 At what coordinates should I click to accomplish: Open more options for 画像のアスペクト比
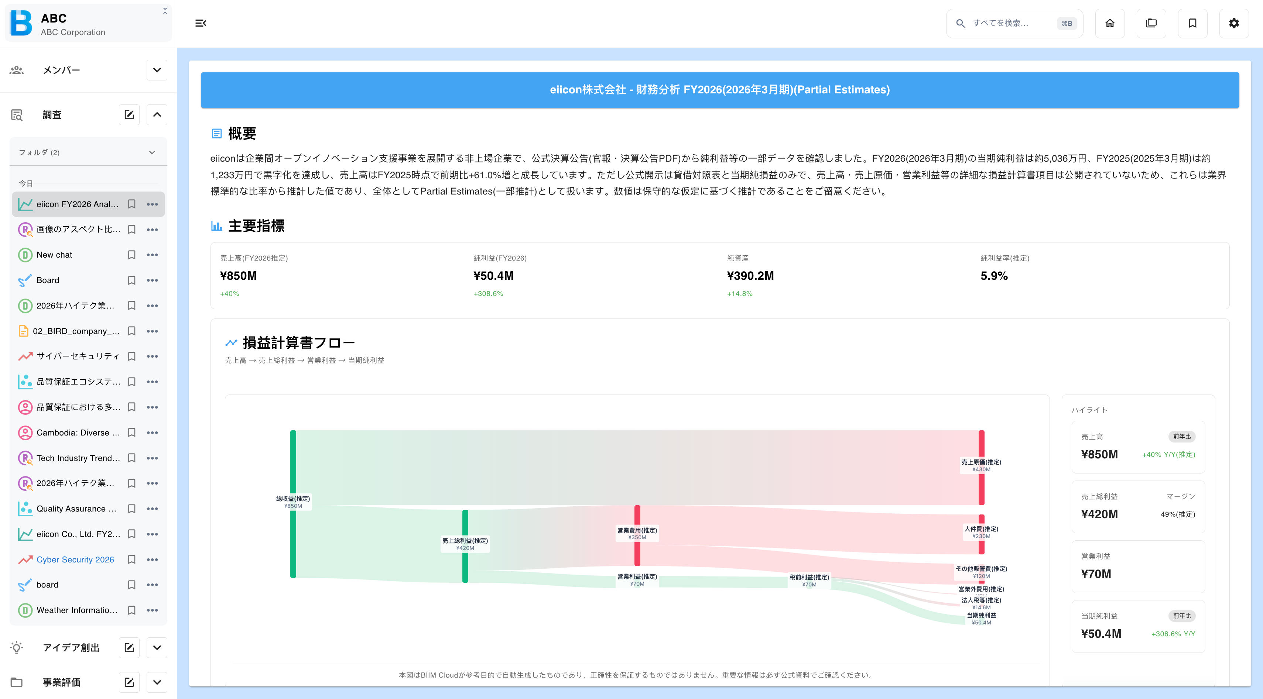[153, 229]
